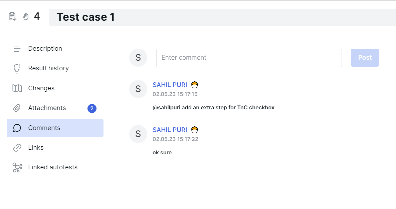Click the Links chain icon
The height and width of the screenshot is (209, 396).
(x=17, y=147)
